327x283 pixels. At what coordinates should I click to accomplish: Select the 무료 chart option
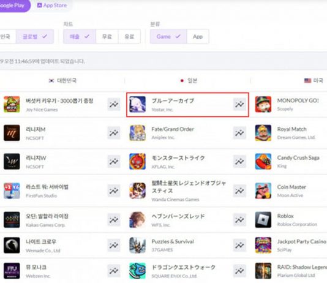pos(107,37)
